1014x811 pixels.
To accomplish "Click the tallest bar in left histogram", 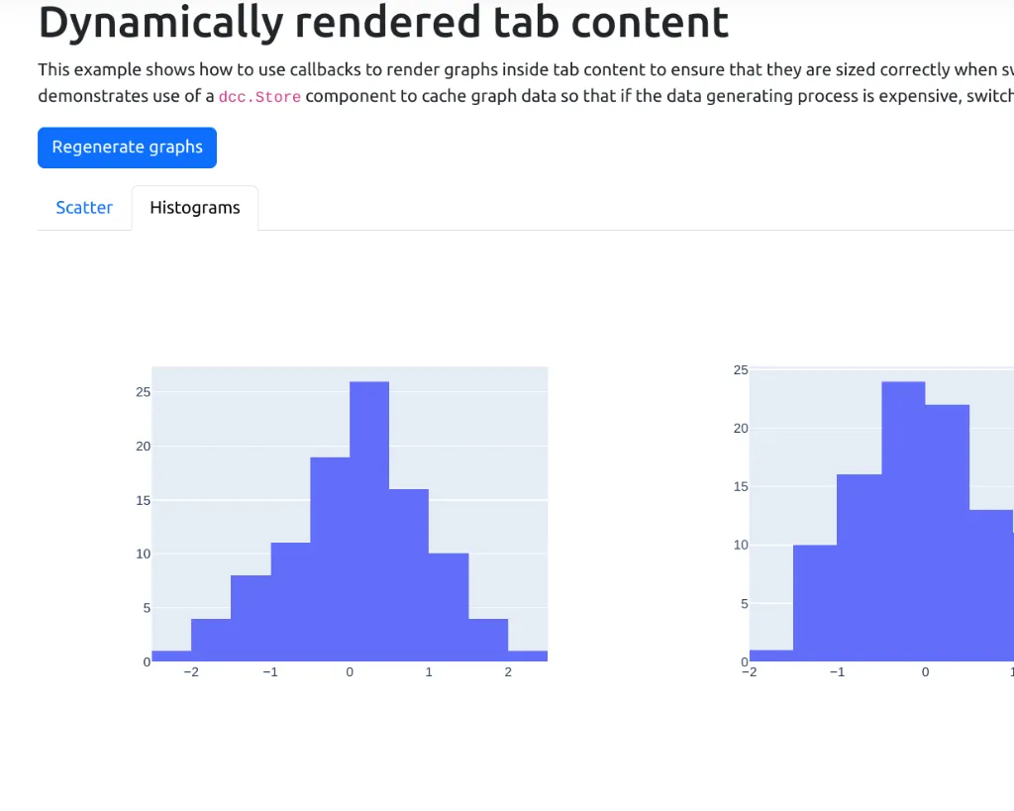I will pos(369,521).
